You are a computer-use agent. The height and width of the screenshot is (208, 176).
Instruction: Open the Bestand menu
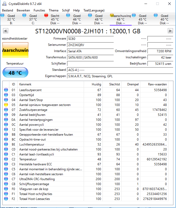[8, 10]
